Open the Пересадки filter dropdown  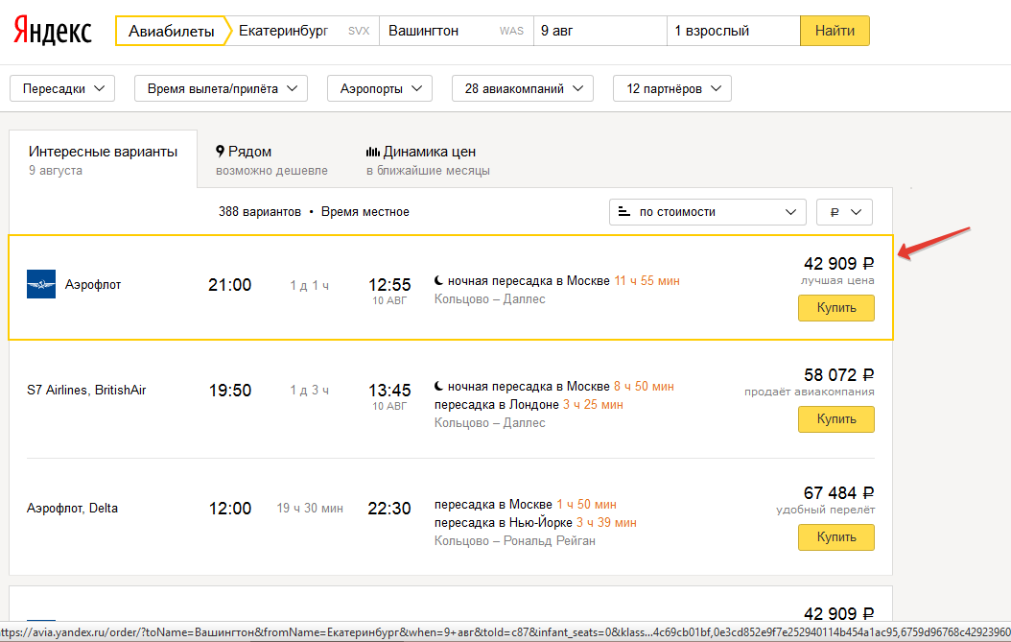[62, 88]
